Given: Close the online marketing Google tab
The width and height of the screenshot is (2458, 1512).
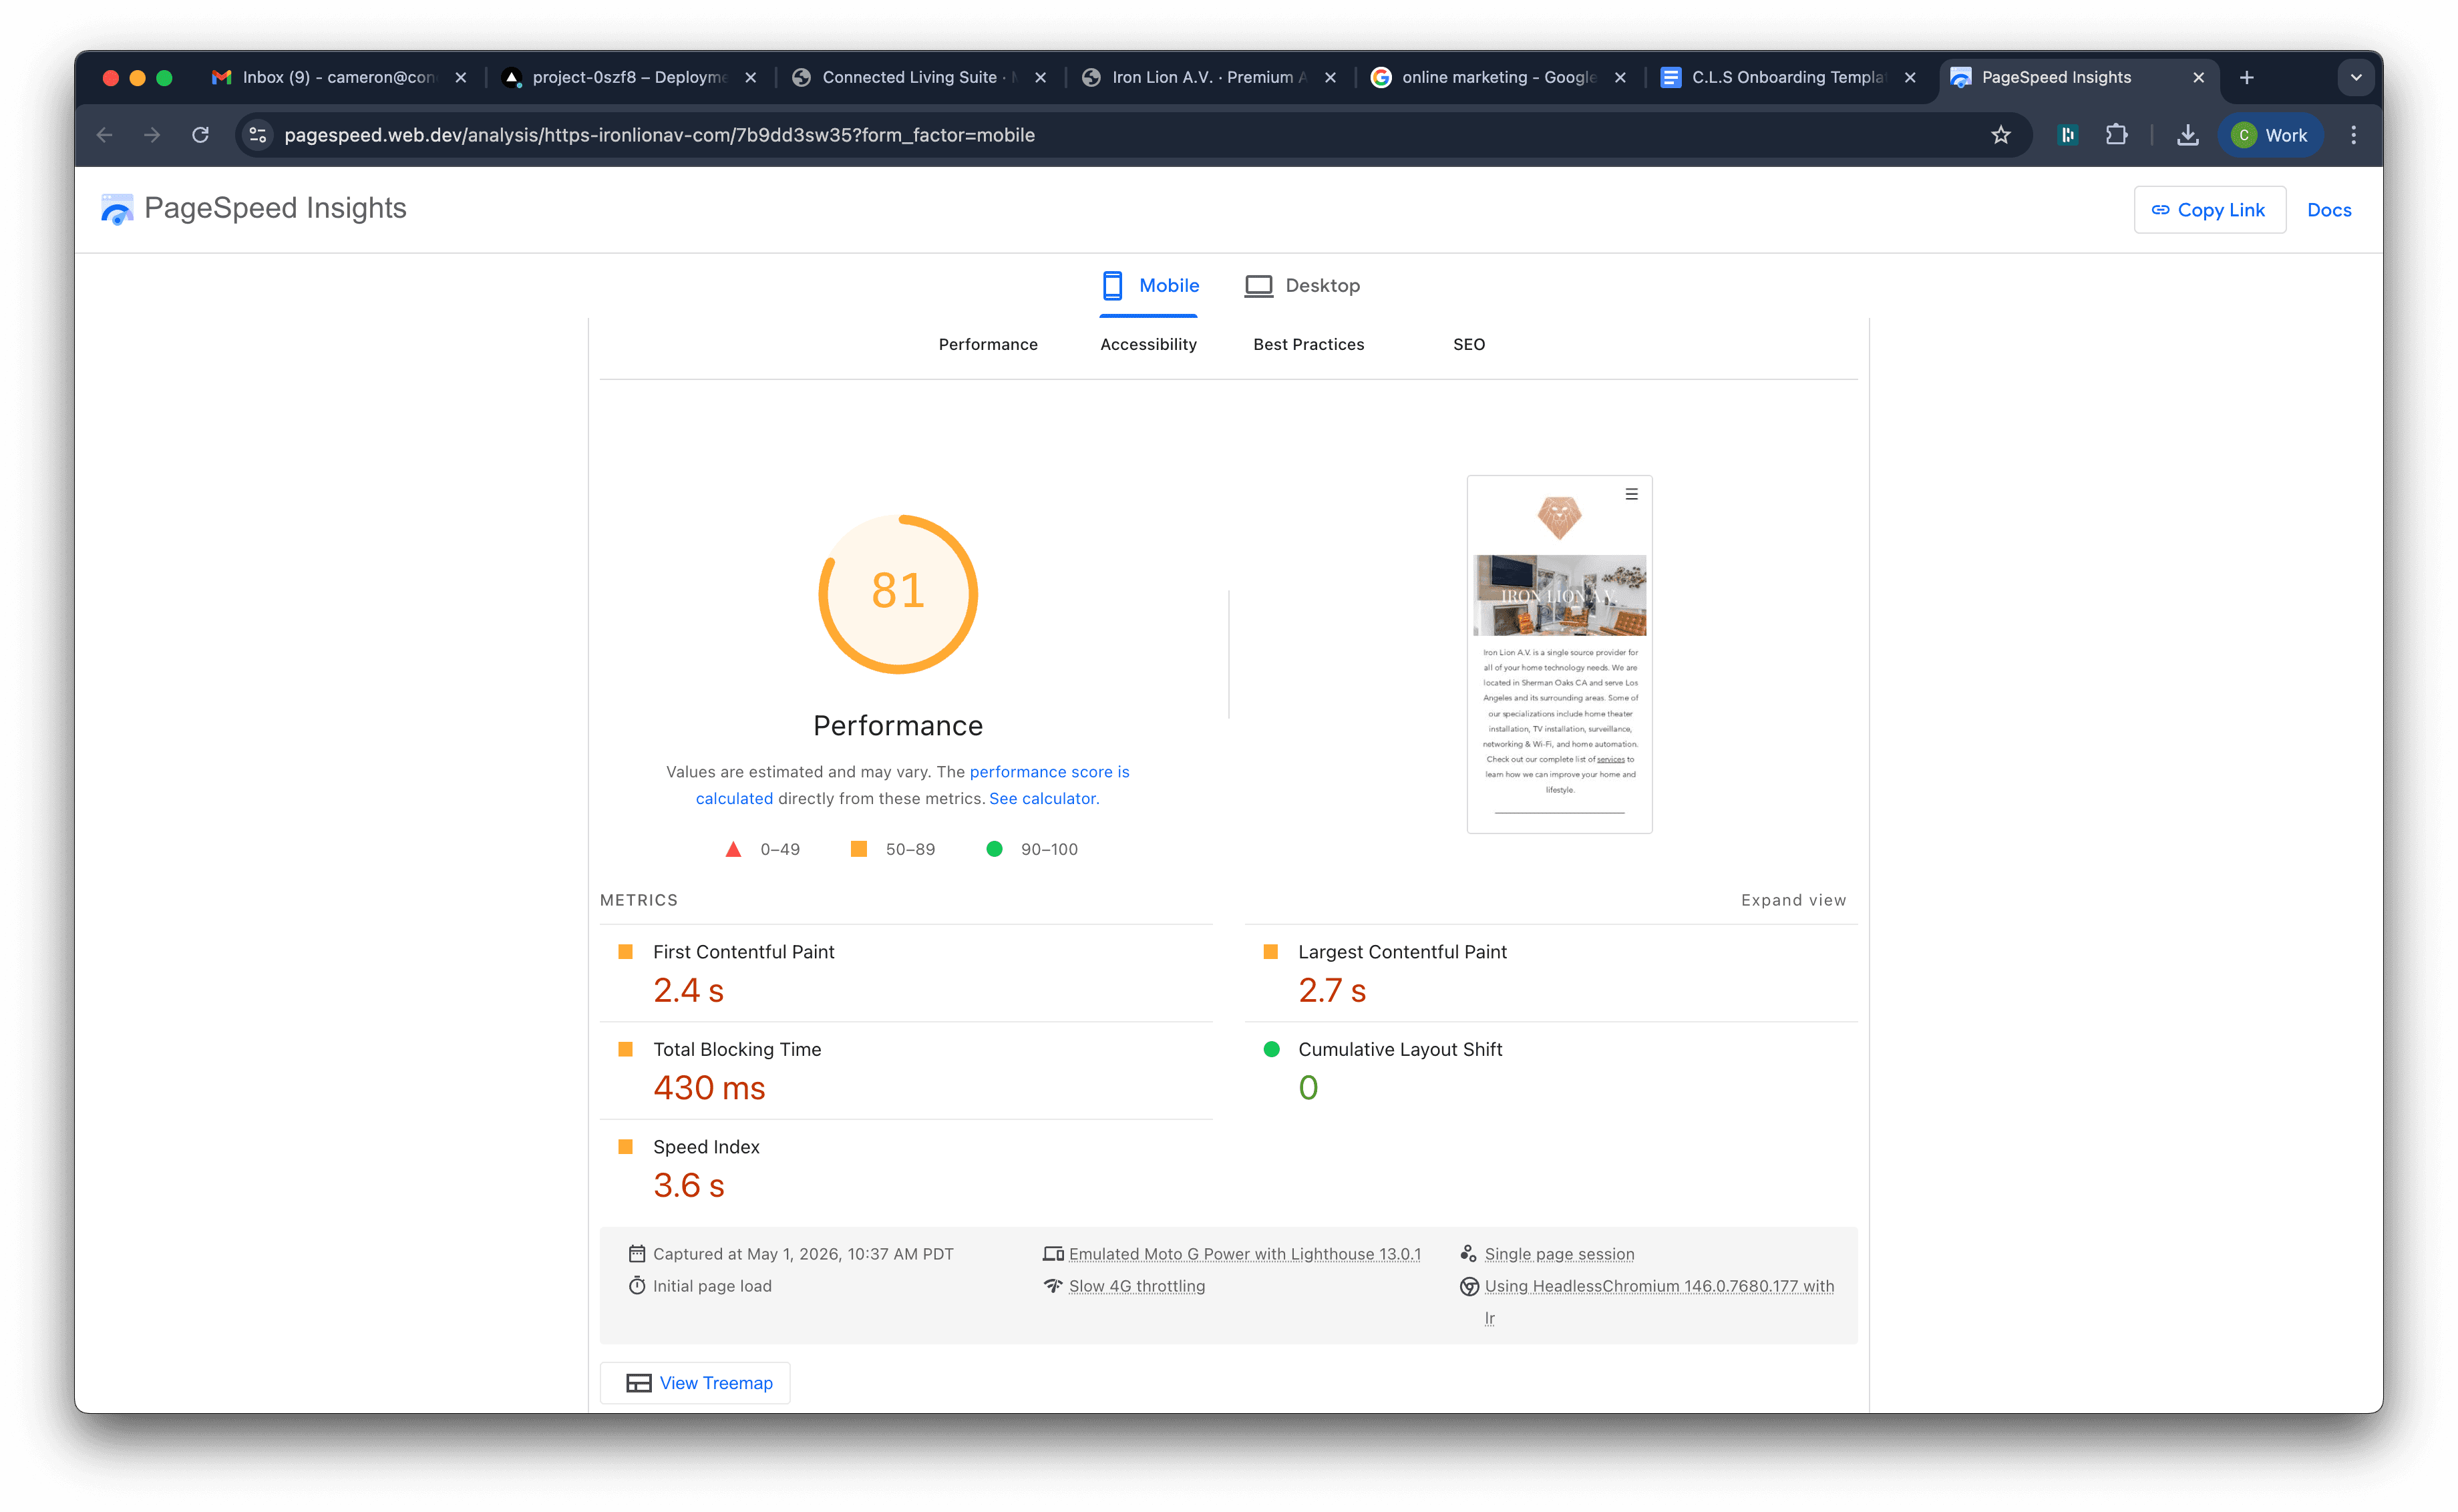Looking at the screenshot, I should point(1620,77).
